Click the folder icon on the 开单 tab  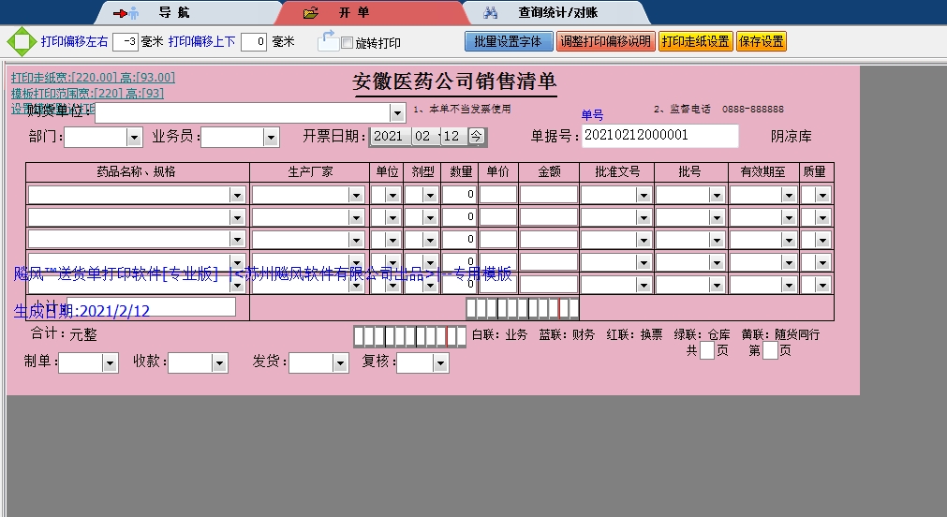[311, 13]
